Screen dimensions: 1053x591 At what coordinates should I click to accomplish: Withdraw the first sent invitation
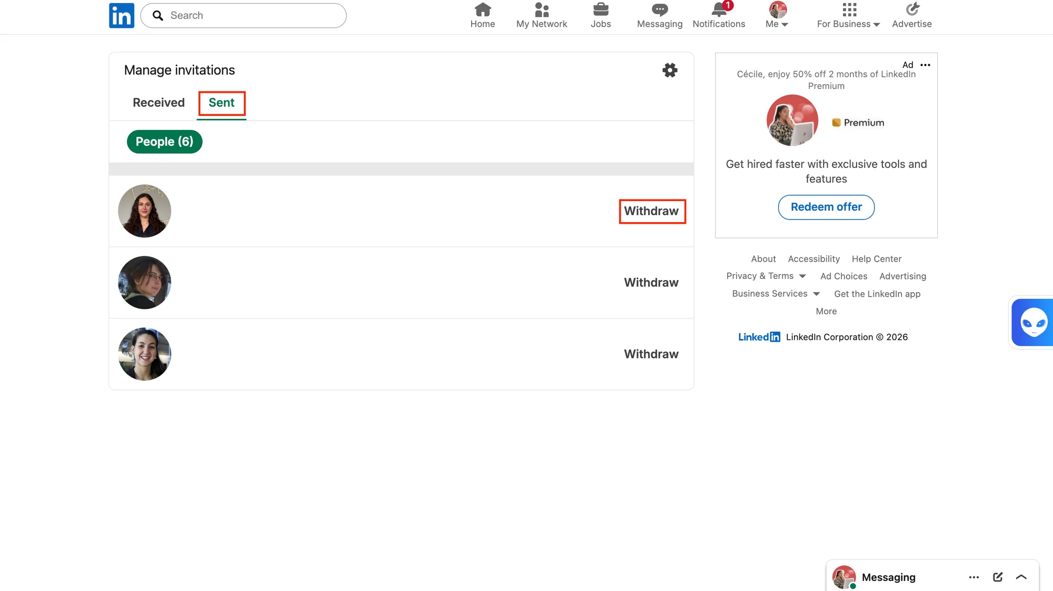(x=652, y=211)
